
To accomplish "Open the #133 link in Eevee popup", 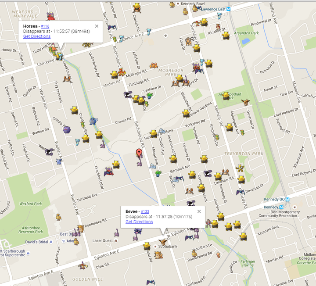I will pyautogui.click(x=145, y=211).
